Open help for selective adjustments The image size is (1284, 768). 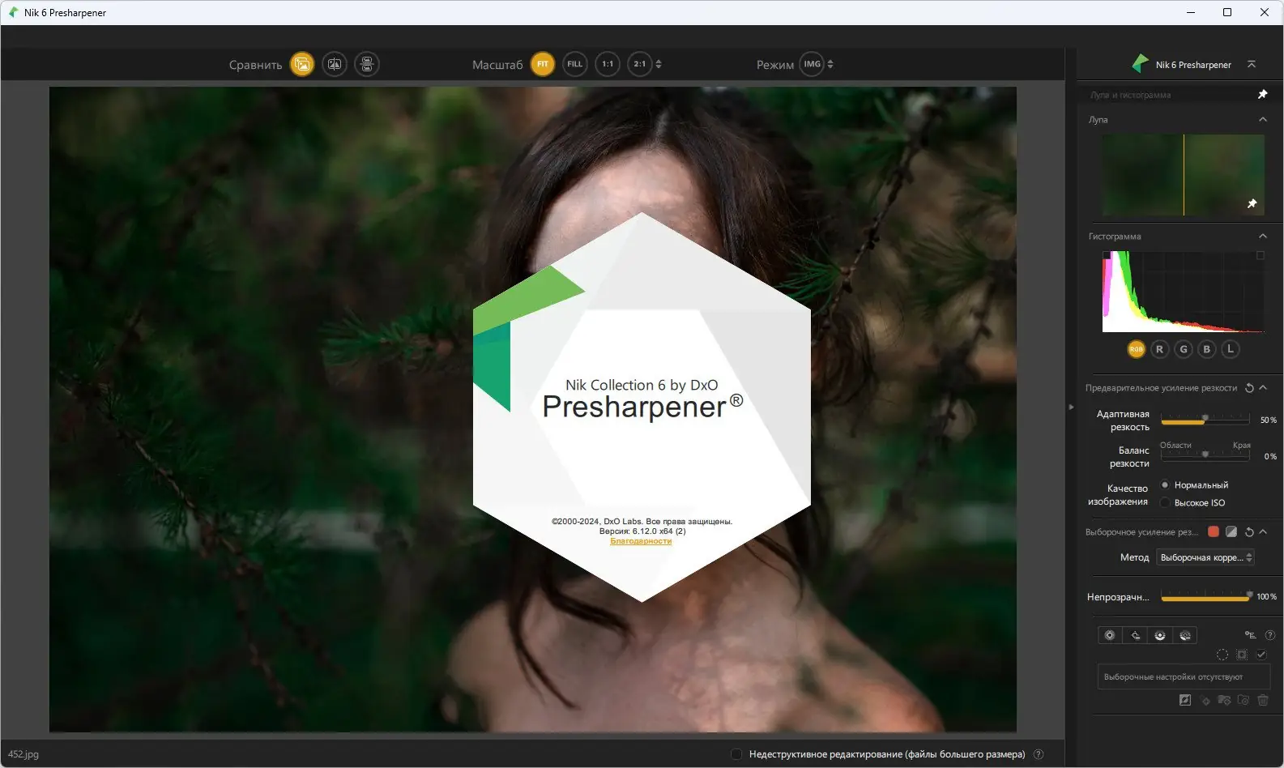[1269, 635]
